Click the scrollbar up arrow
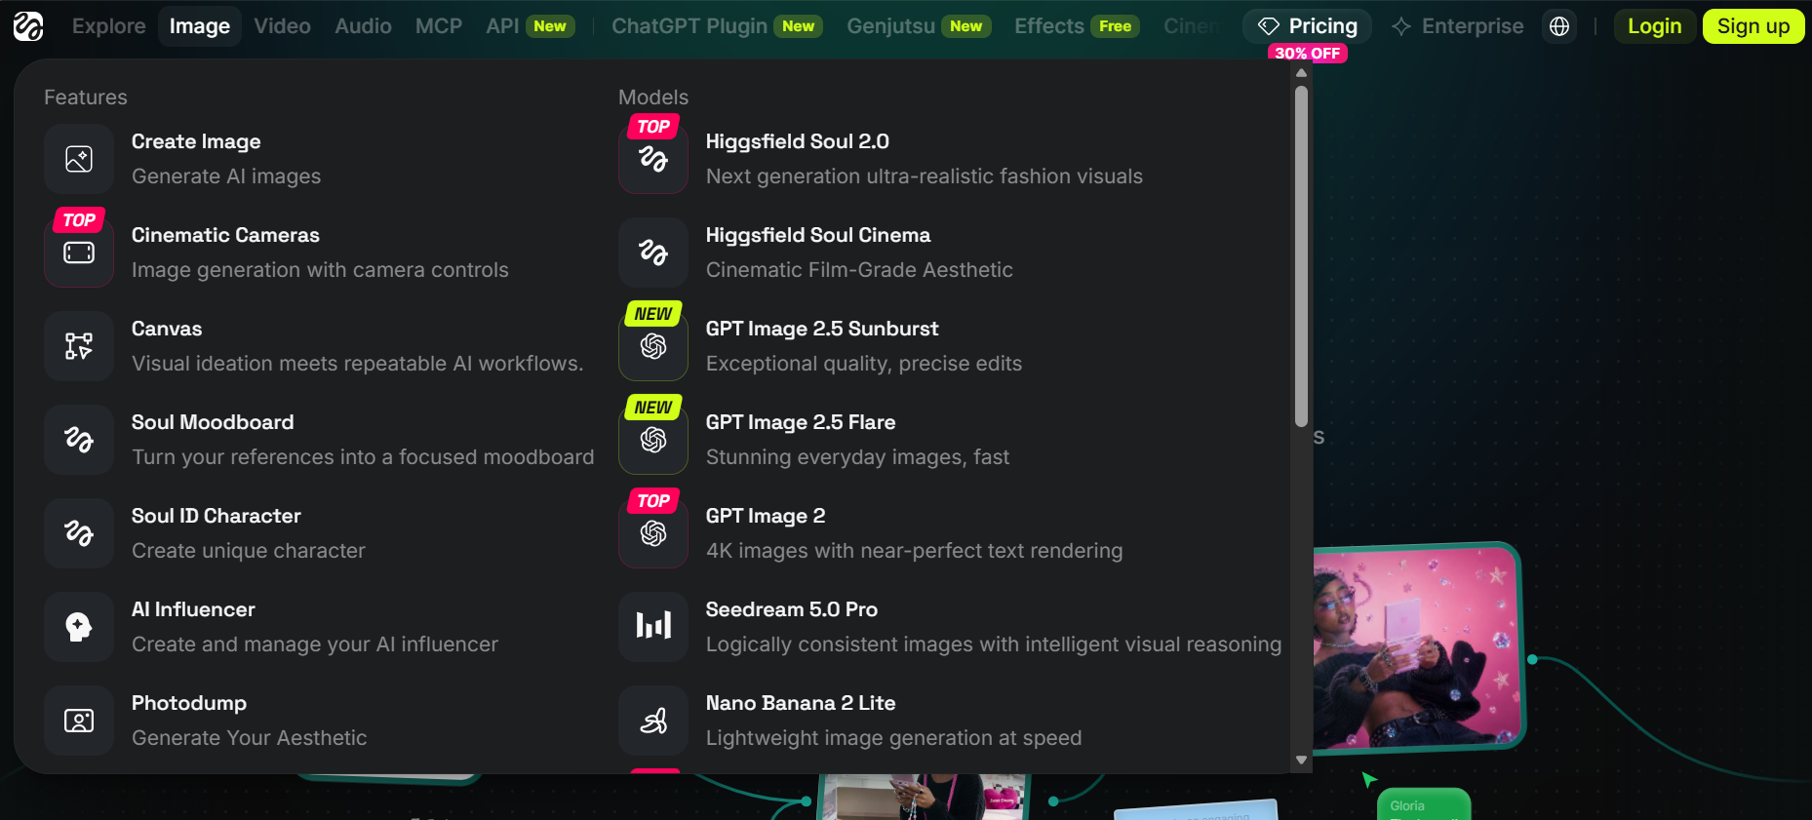The width and height of the screenshot is (1812, 820). (x=1301, y=73)
